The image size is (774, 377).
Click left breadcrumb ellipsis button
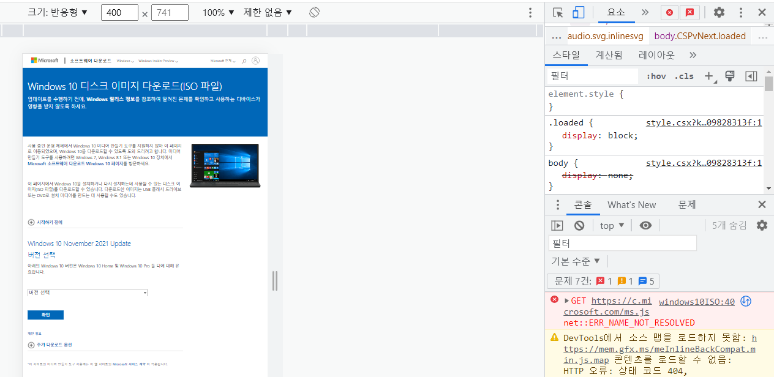557,36
